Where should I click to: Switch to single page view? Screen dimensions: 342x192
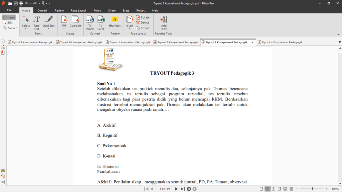(x=261, y=189)
